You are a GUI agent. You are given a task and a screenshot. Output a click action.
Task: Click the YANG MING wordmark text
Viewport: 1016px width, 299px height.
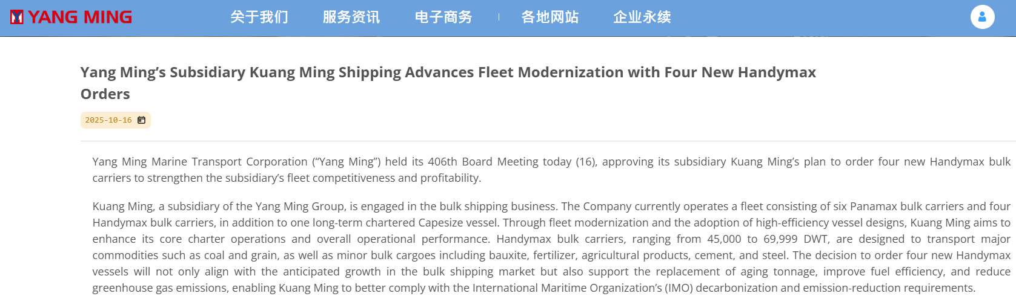pos(80,17)
